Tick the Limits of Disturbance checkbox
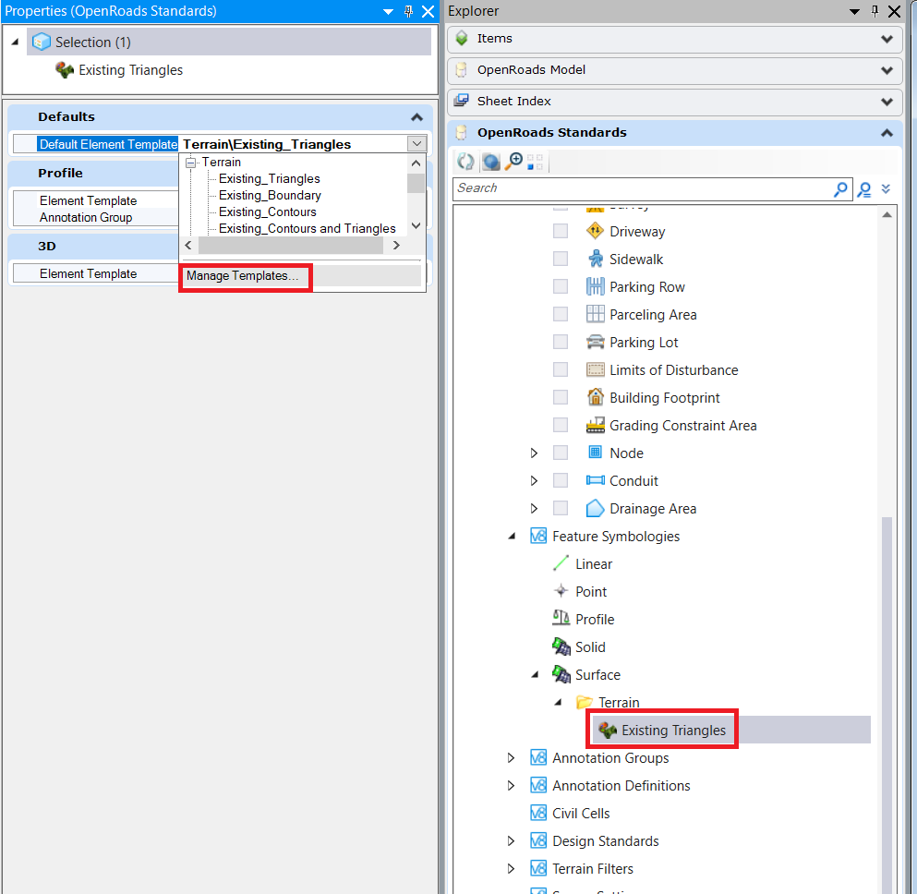The image size is (917, 894). tap(561, 369)
